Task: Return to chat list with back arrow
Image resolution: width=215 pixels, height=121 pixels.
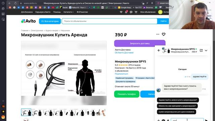Action: pos(159,50)
